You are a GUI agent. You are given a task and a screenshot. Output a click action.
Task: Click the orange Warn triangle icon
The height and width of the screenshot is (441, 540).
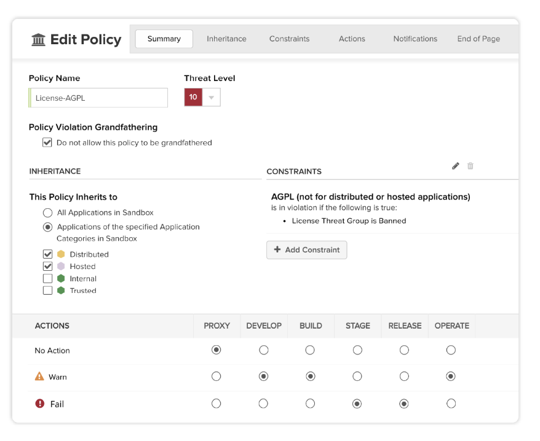pyautogui.click(x=40, y=377)
